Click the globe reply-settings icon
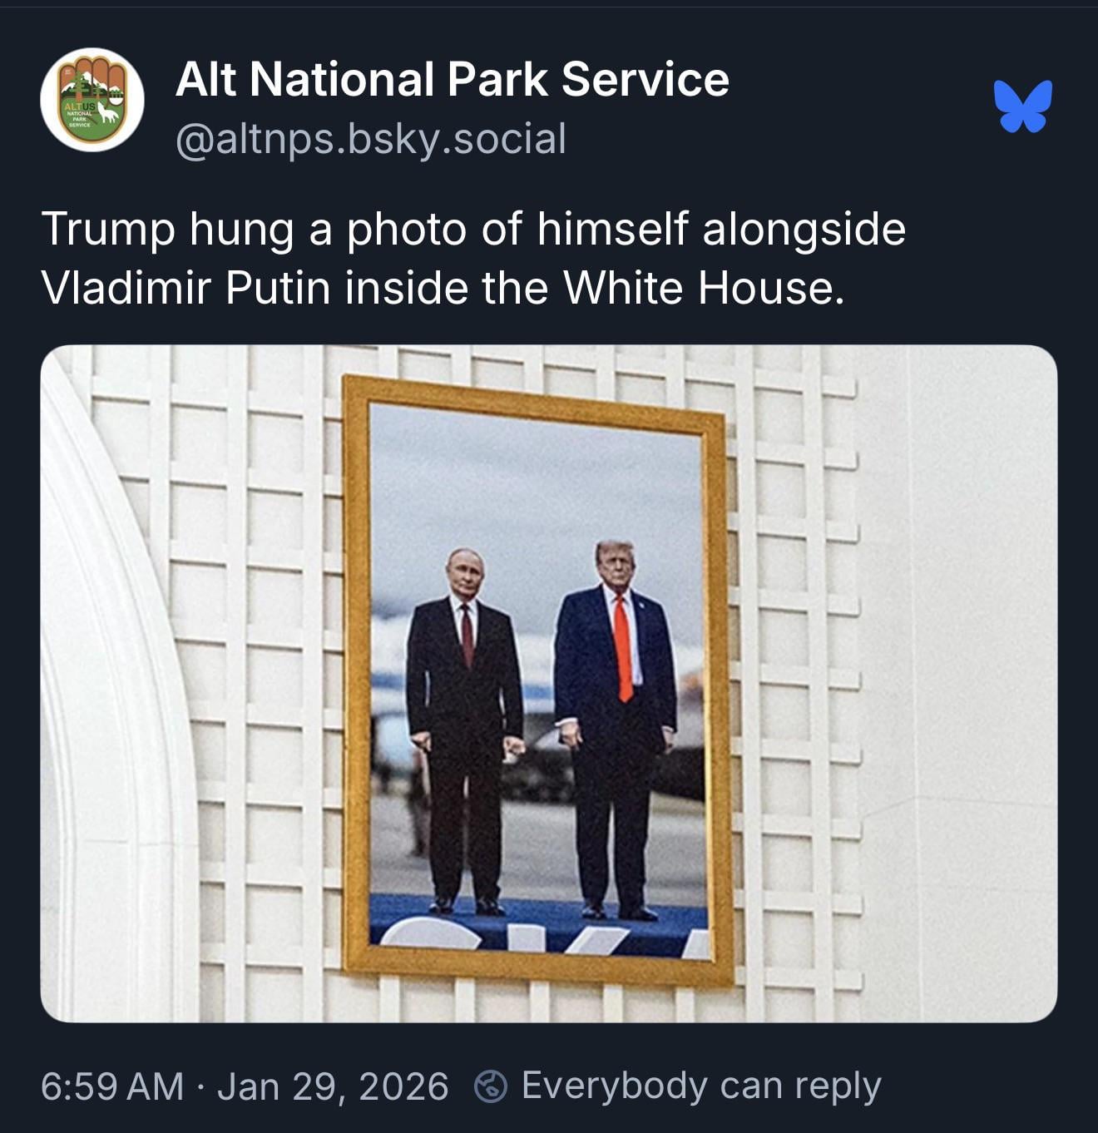Screen dimensions: 1098x1133 [491, 1086]
